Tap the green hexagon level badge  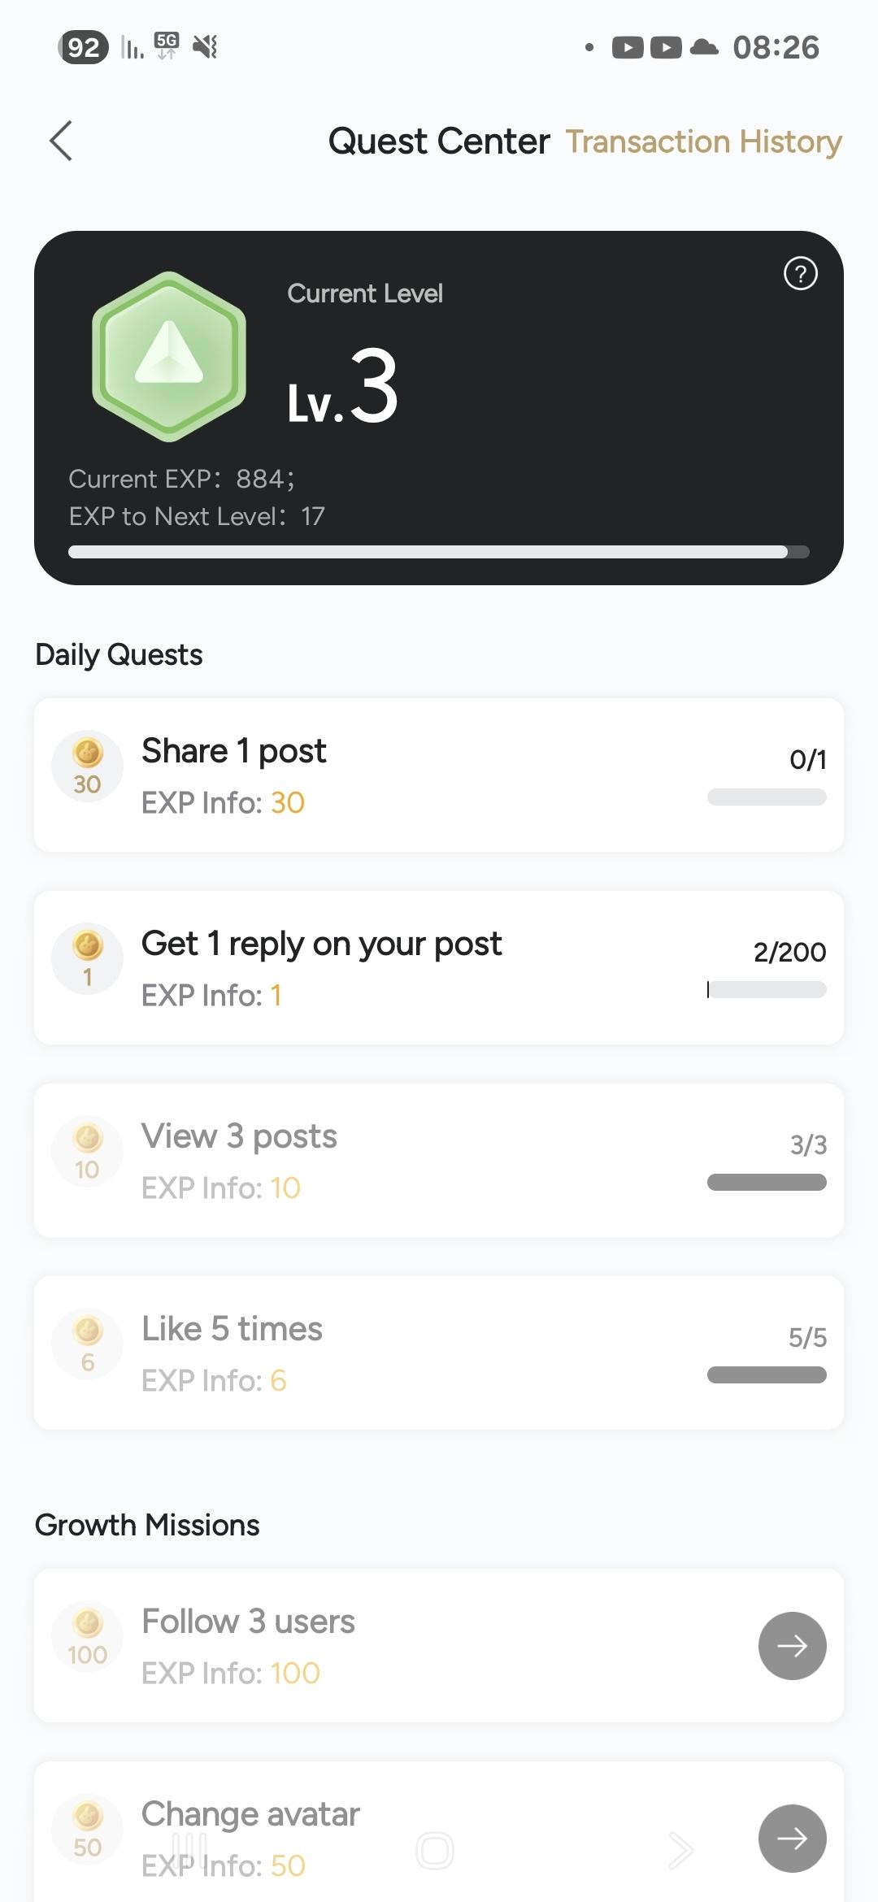[169, 356]
